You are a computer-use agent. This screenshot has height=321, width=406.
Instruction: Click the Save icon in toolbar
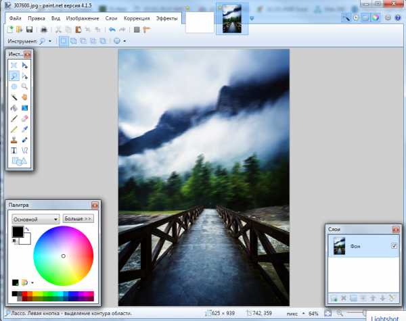[x=30, y=30]
